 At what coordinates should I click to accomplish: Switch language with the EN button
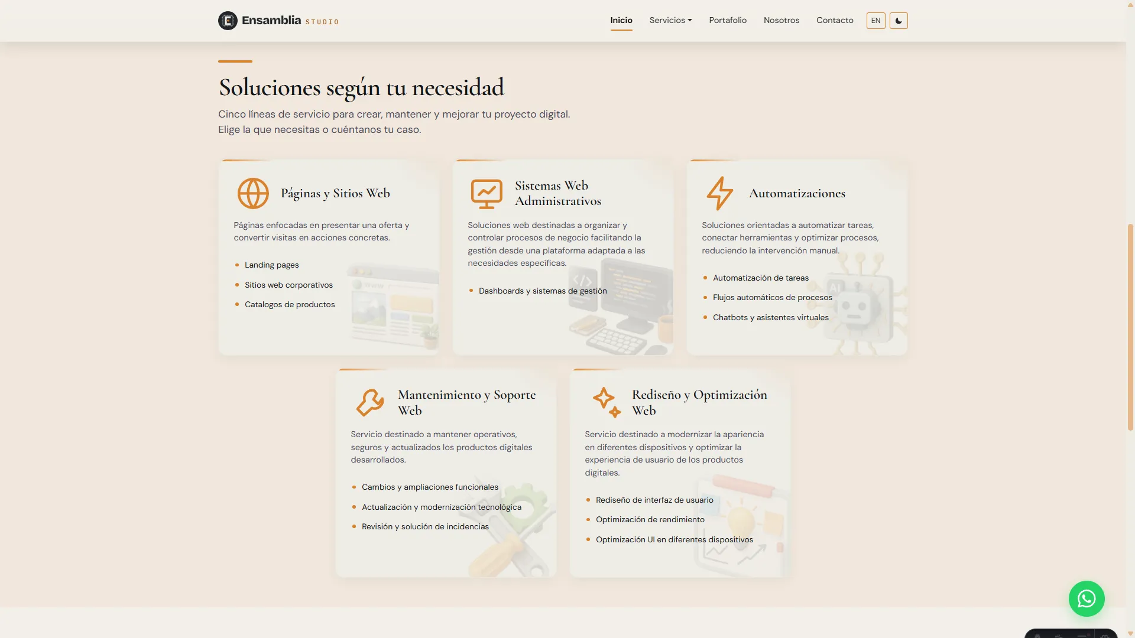point(875,21)
